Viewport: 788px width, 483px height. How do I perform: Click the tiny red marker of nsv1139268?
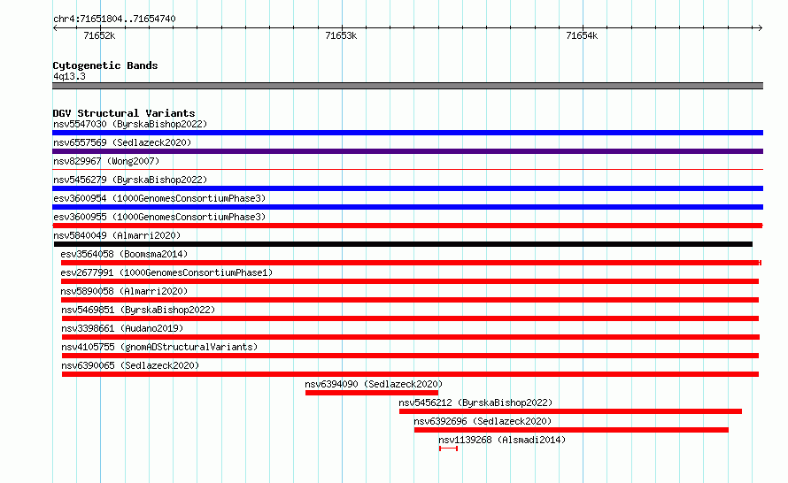448,448
